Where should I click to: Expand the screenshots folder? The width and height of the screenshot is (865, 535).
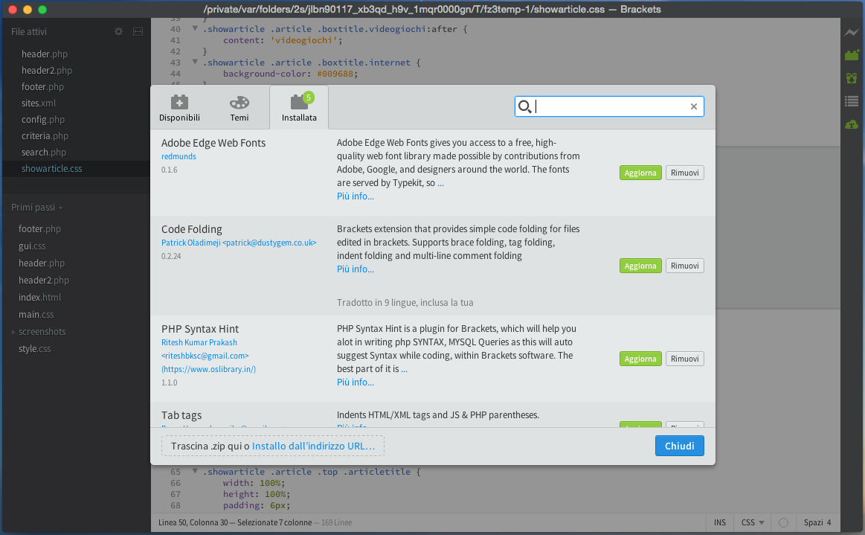tap(13, 332)
